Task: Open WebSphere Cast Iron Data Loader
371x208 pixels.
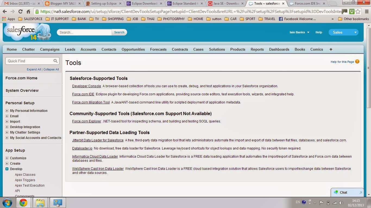Action: point(98,169)
